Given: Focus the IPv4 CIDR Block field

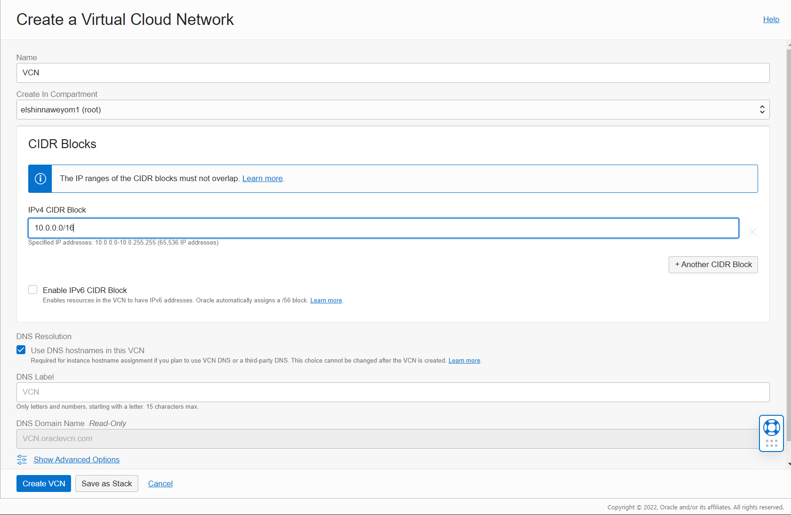Looking at the screenshot, I should [383, 228].
